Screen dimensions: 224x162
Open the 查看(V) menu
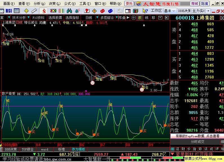point(24,4)
